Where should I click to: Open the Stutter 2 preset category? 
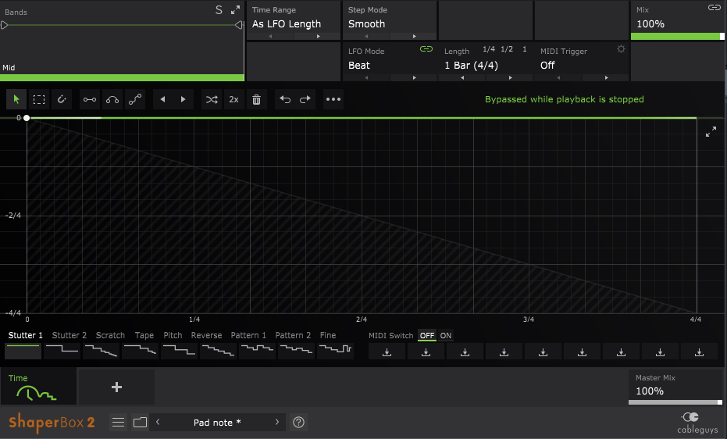point(69,335)
